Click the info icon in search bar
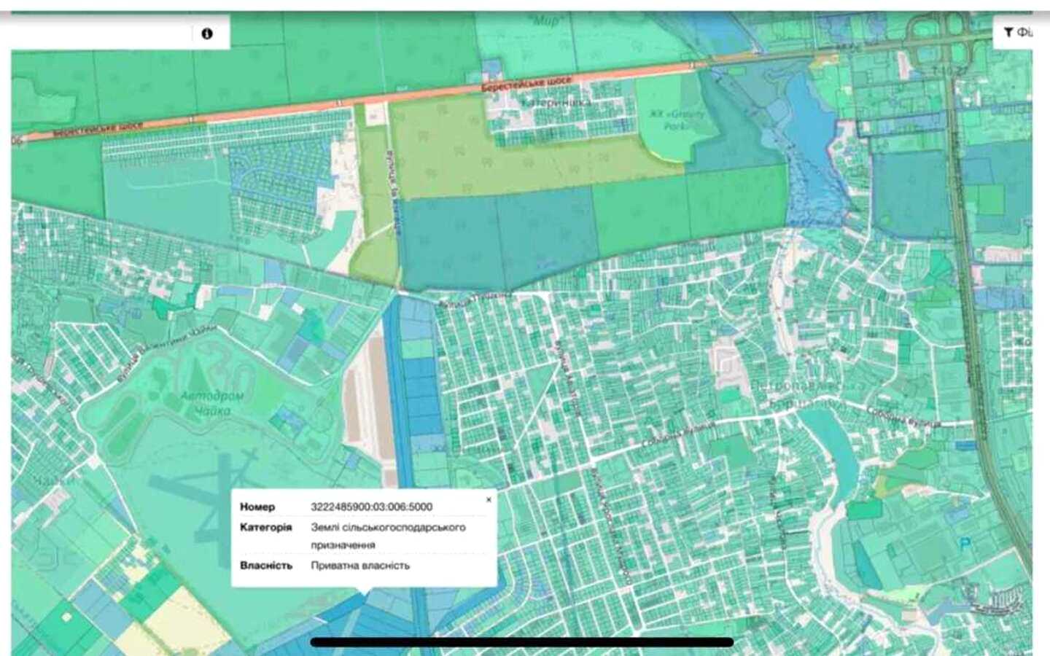Image resolution: width=1050 pixels, height=656 pixels. coord(207,34)
